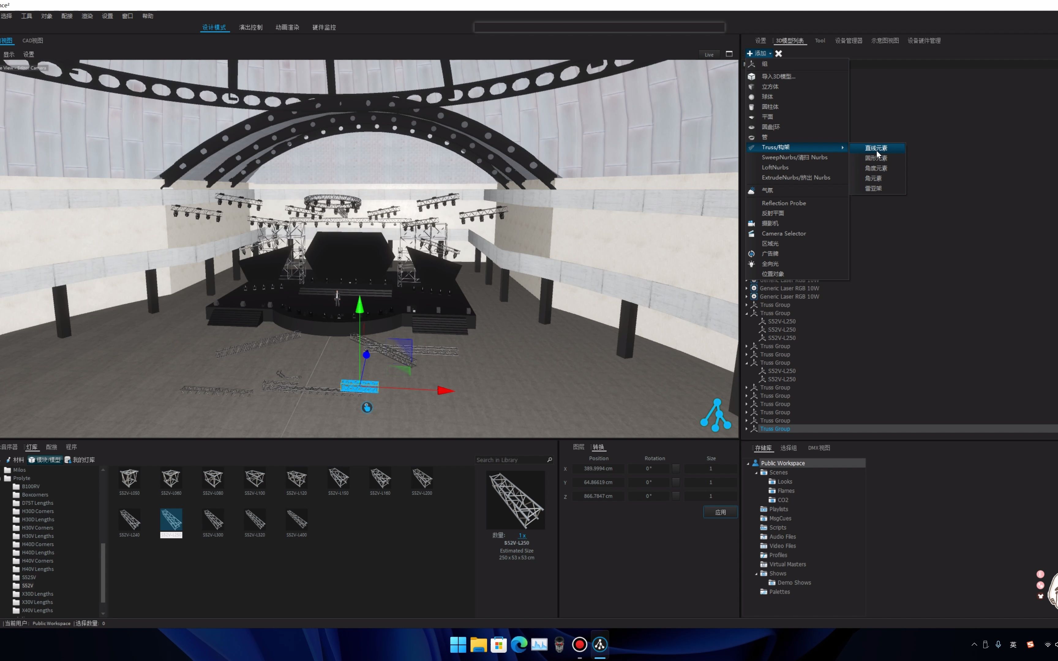Click the Generic Laser RGB 10W icon

point(754,288)
